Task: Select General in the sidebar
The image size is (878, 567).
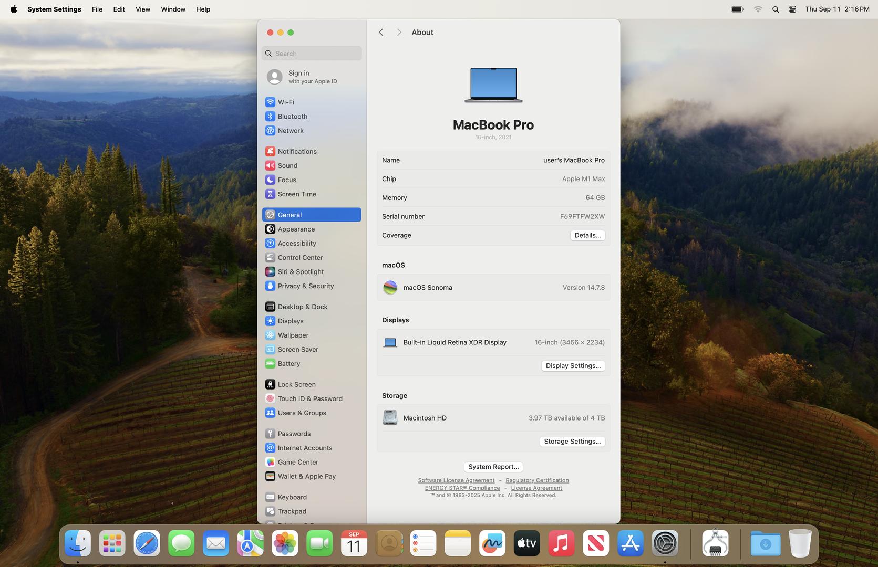Action: point(311,215)
